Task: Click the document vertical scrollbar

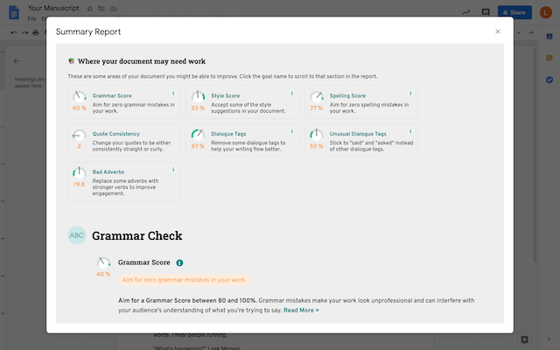Action: tap(535, 156)
